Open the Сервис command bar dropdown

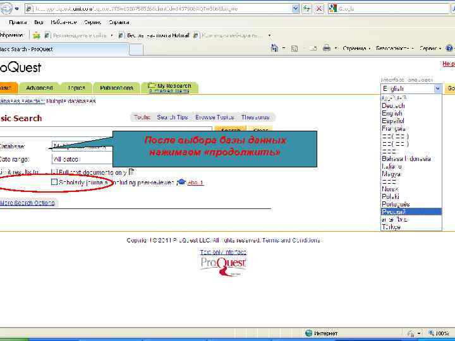[x=430, y=48]
